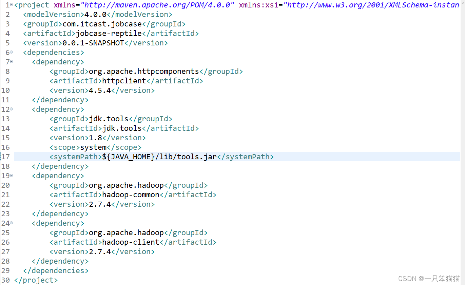Screen dimensions: 465x285
Task: Click the systemPath value ${JAVA_HOME}/lib/tools.jar
Action: pyautogui.click(x=159, y=157)
